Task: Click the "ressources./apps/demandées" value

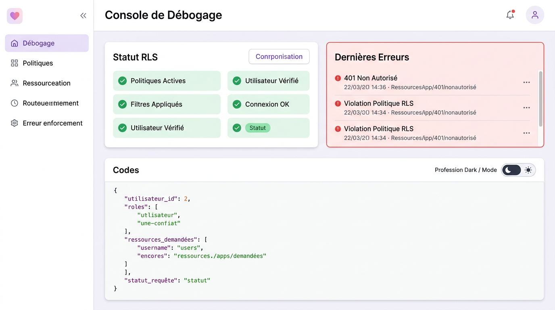Action: (220, 256)
